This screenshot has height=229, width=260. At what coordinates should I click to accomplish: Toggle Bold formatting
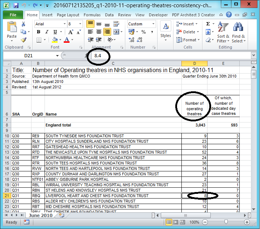[38, 32]
